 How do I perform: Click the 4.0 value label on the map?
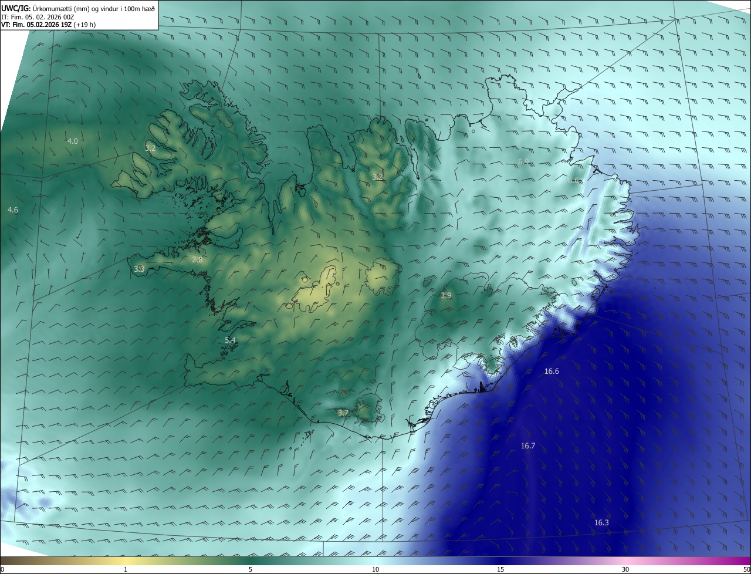(72, 141)
